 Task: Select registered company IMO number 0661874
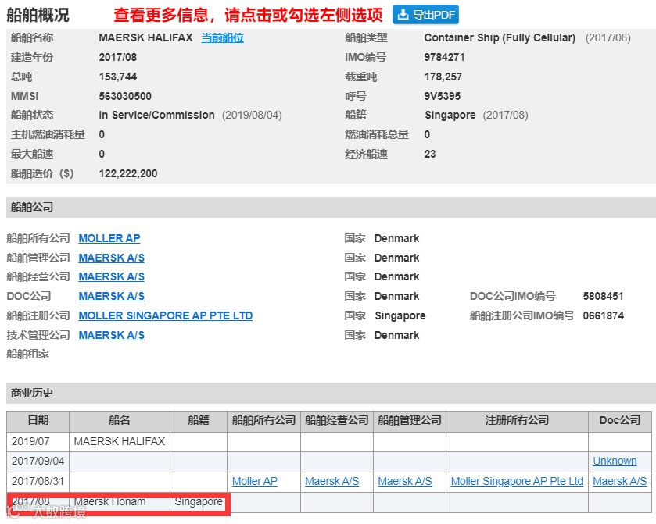click(x=604, y=315)
